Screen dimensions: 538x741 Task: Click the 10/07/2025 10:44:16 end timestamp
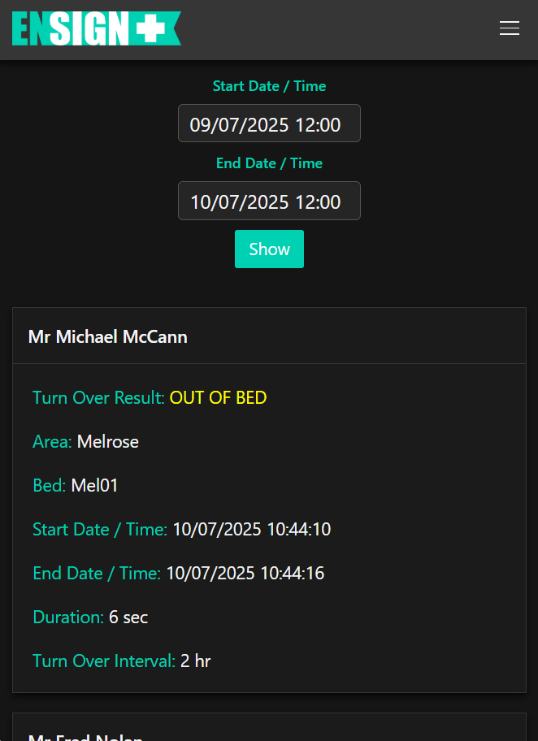pyautogui.click(x=245, y=574)
